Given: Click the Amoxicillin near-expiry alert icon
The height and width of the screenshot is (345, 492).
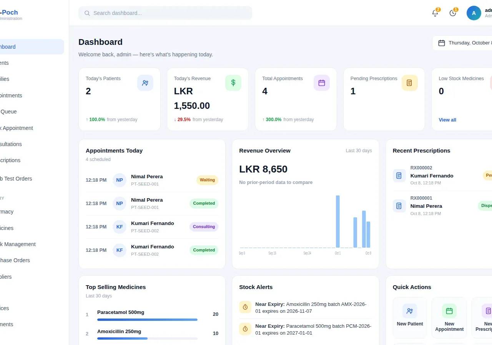Looking at the screenshot, I should 245,307.
